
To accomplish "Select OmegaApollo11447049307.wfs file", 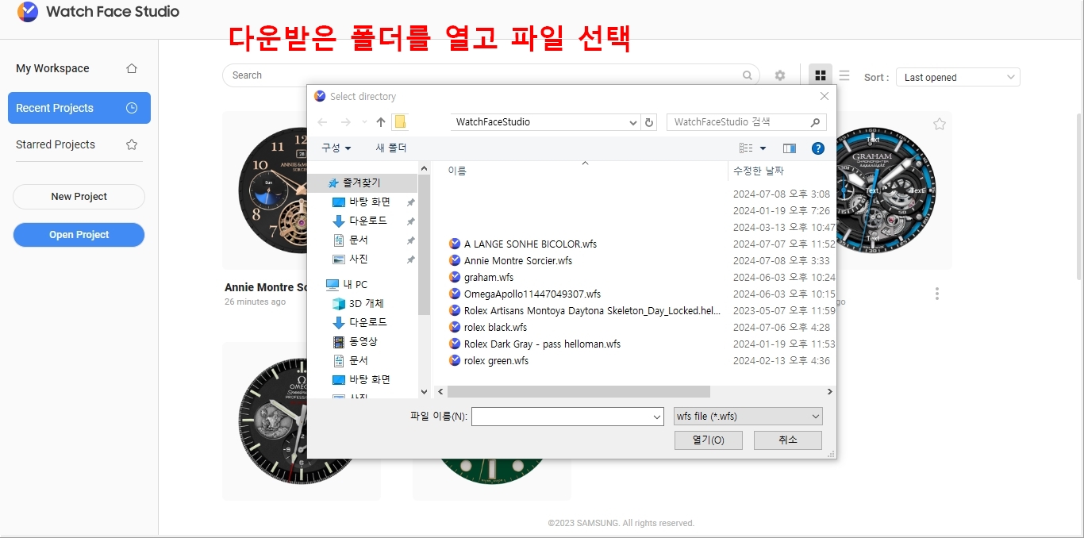I will coord(532,294).
